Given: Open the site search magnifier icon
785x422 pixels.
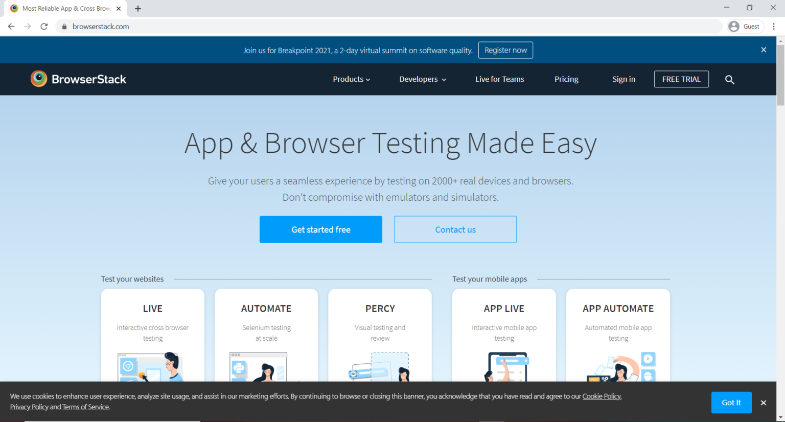Looking at the screenshot, I should [x=729, y=80].
